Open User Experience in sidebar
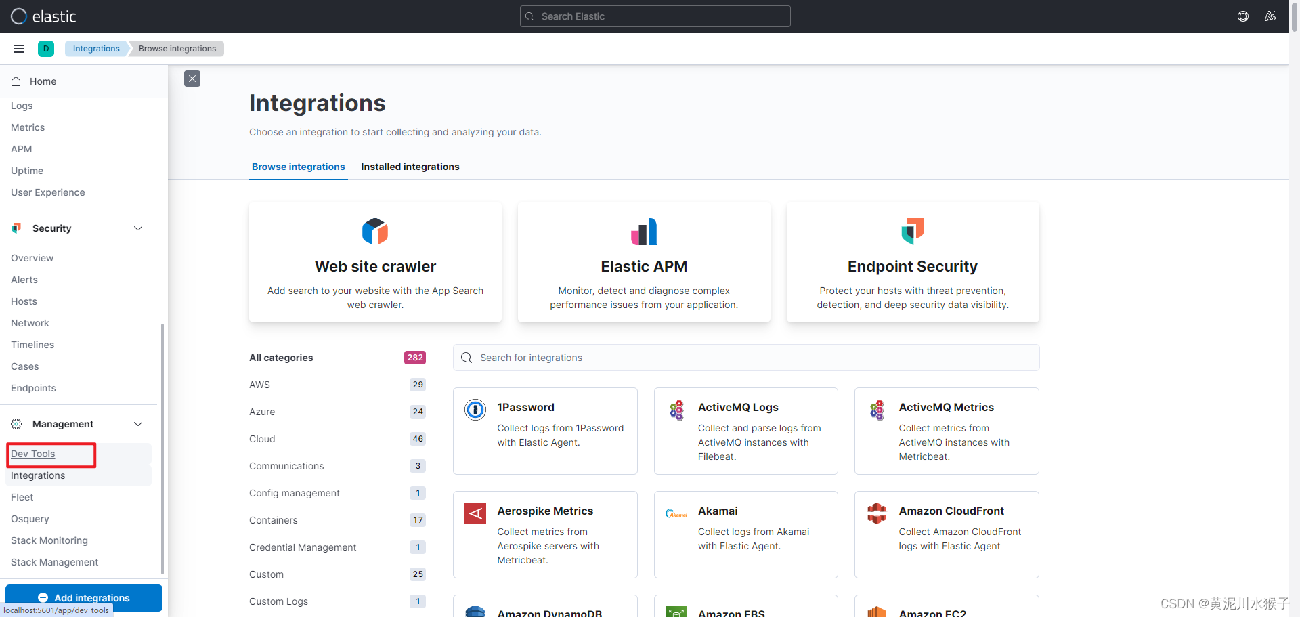Viewport: 1300px width, 617px height. 48,192
